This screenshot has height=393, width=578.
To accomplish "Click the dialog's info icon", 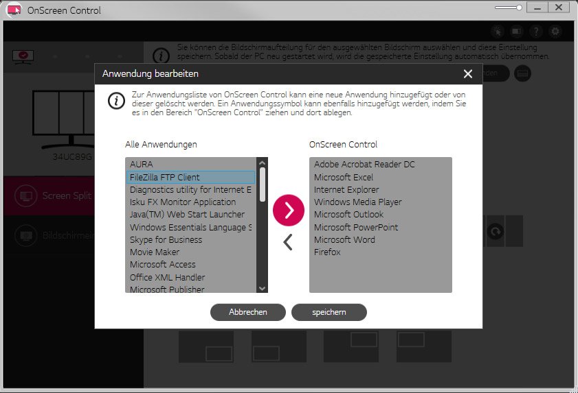I will click(x=117, y=101).
